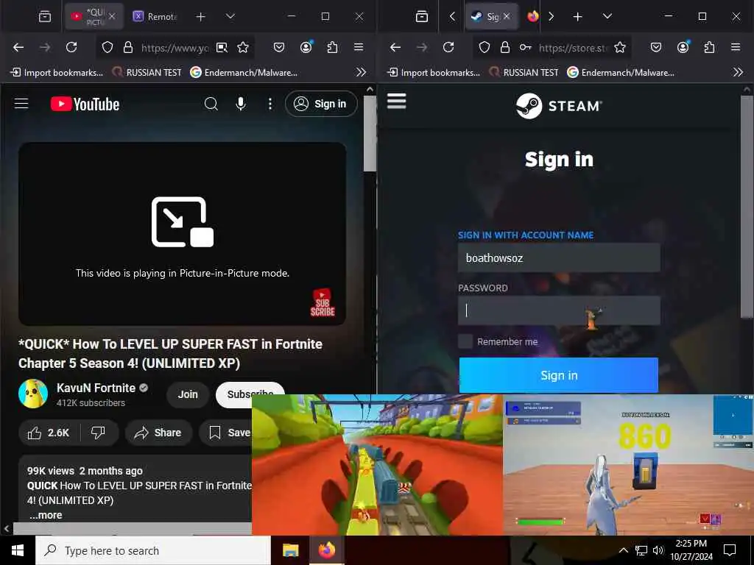Open tracking protection shield in left window

108,48
